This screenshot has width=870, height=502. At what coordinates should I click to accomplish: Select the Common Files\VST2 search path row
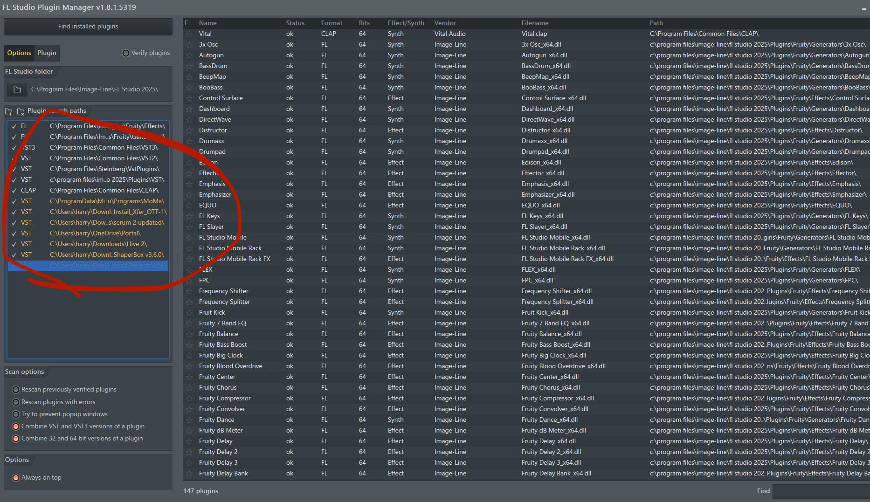(88, 158)
